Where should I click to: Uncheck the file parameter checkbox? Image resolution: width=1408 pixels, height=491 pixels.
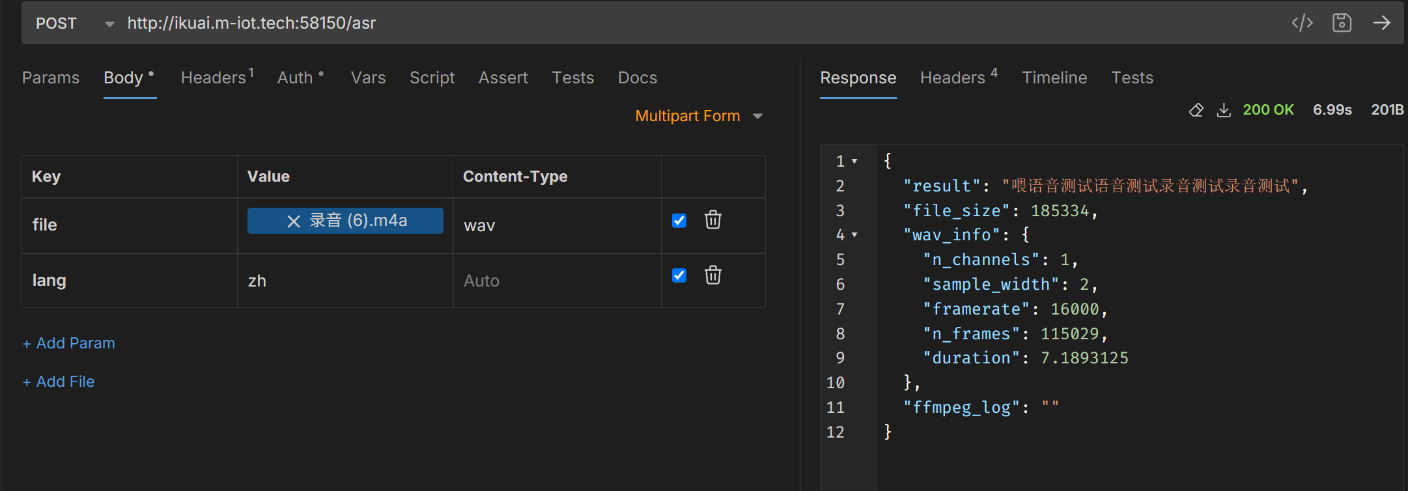pos(679,220)
